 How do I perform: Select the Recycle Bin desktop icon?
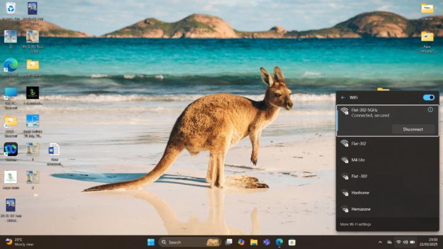tap(10, 10)
